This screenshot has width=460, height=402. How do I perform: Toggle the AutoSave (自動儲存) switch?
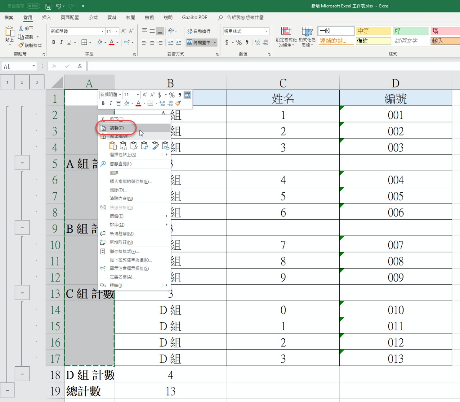pyautogui.click(x=33, y=6)
